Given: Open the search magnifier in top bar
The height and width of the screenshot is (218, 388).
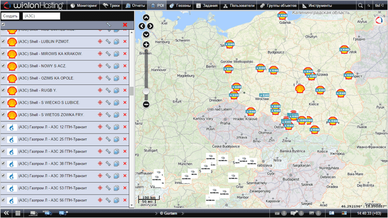Looking at the screenshot, I should coord(360,6).
